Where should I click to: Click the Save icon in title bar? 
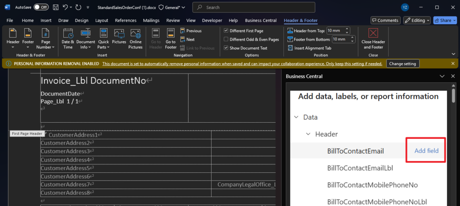click(x=55, y=8)
